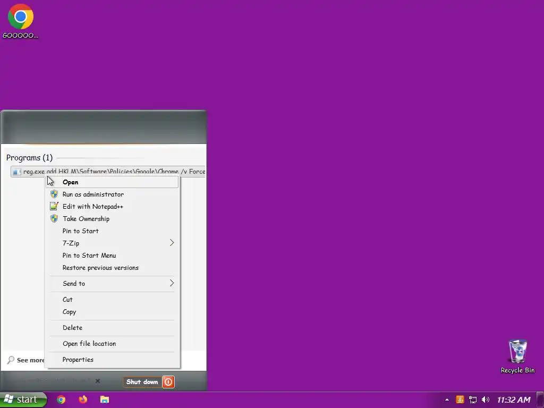Expand the 7-Zip submenu
Image resolution: width=544 pixels, height=408 pixels.
point(112,243)
